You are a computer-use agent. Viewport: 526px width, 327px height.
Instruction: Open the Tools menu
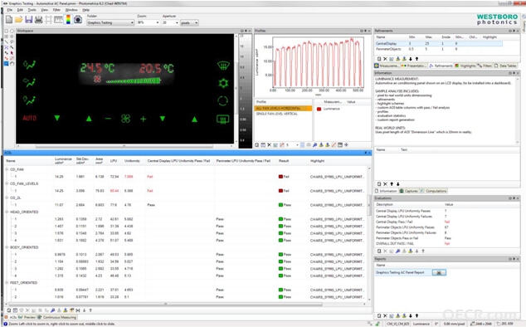[x=32, y=10]
